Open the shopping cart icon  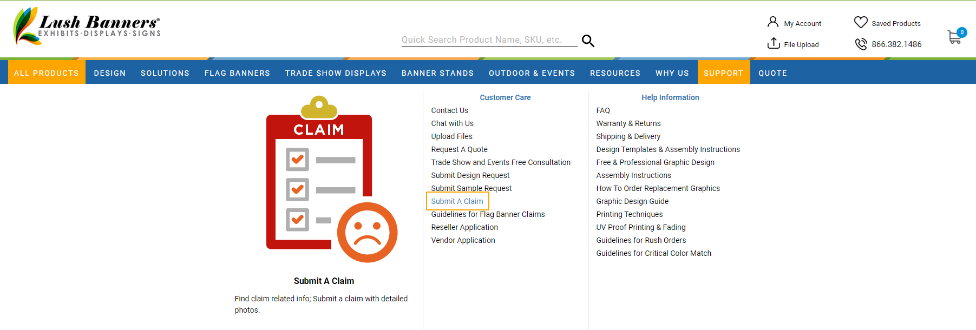954,37
